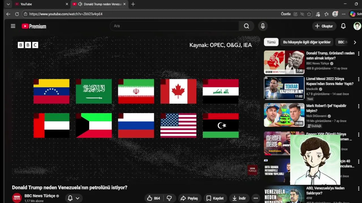Open Donald Trump Grönland video thumbnail
The image size is (362, 203).
pos(284,62)
